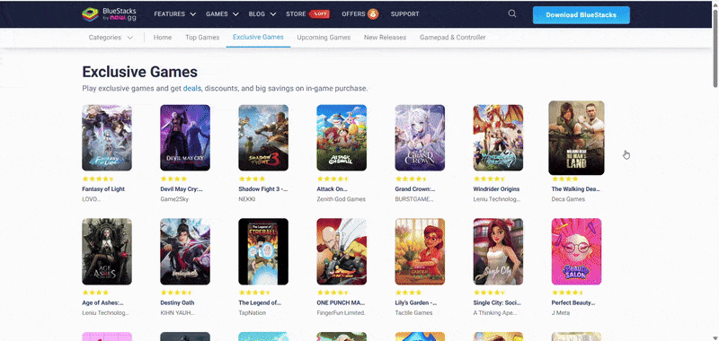
Task: Click the 'Tactile Games' developer name
Action: point(413,313)
